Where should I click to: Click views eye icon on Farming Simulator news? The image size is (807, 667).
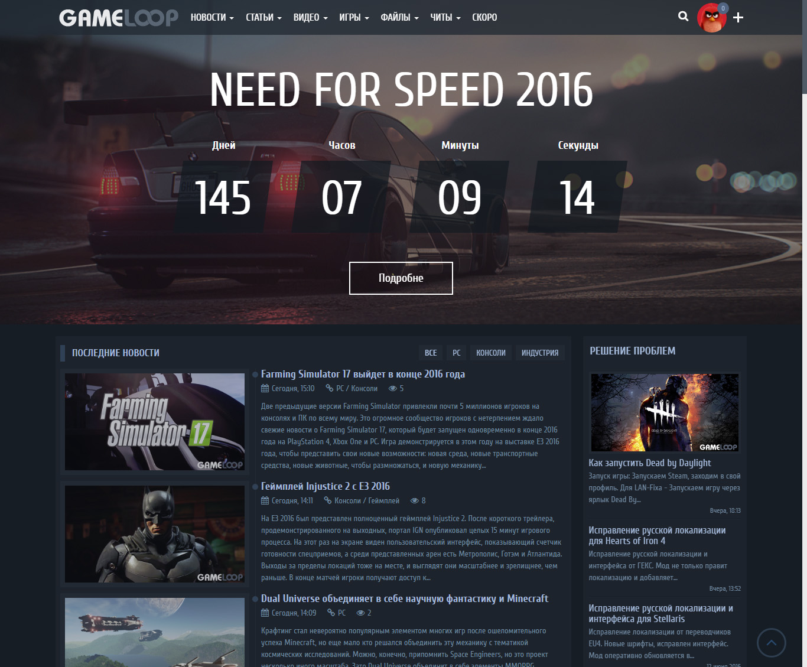point(392,388)
